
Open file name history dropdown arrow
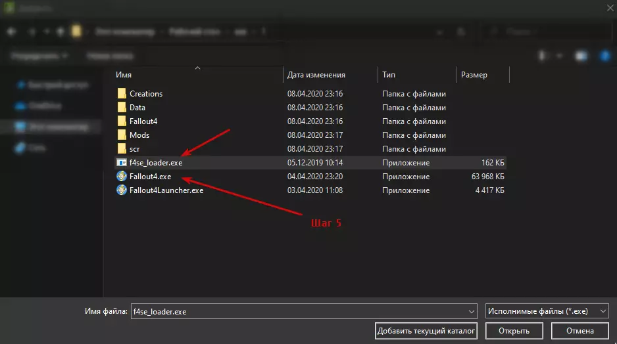tap(472, 311)
